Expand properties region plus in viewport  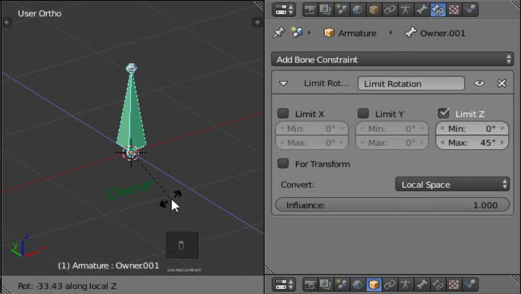(x=257, y=23)
